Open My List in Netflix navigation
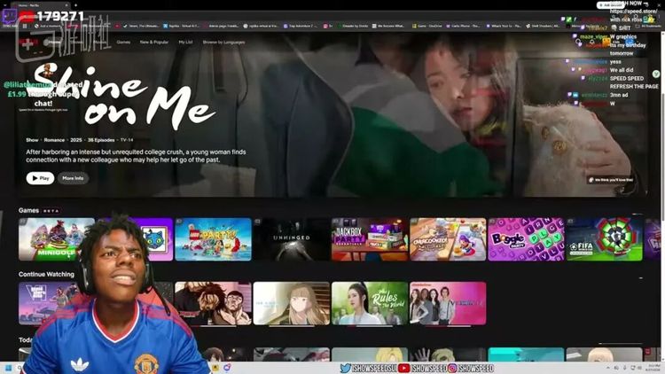 (x=185, y=42)
